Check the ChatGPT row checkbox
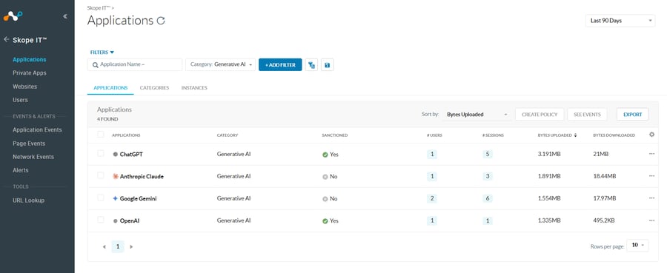 coord(100,153)
